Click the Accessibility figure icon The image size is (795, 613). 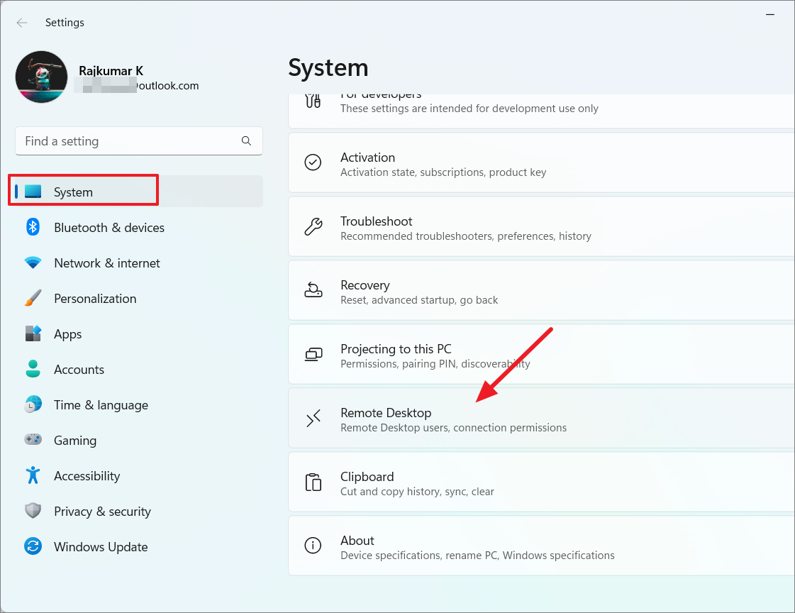point(33,475)
